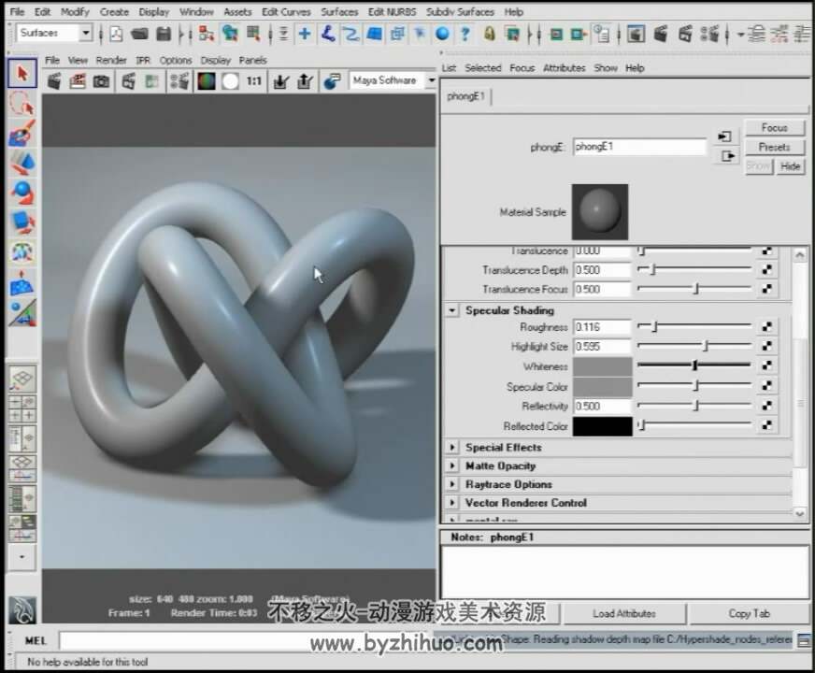This screenshot has height=673, width=815.
Task: Click the new scene icon
Action: [x=116, y=35]
